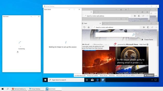Go to Edge home page icon
This screenshot has width=163, height=91.
(89, 27)
